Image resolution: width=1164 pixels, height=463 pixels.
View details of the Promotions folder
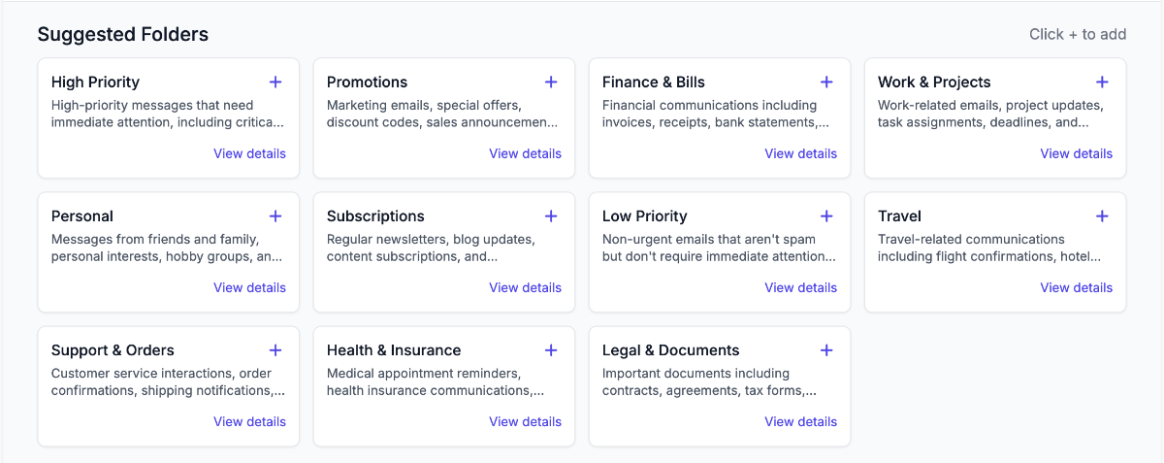[x=525, y=153]
